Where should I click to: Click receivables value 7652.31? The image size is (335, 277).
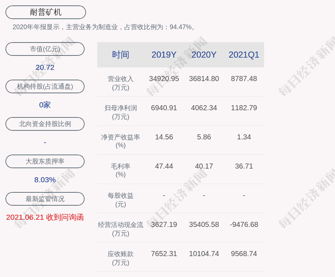(164, 254)
